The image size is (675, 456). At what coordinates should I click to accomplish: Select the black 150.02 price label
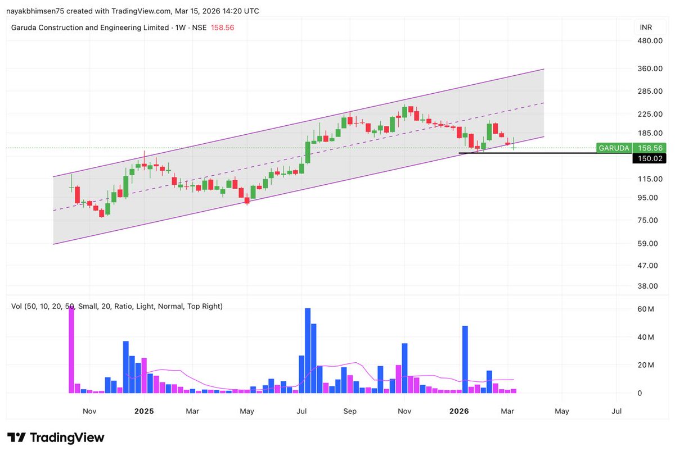(649, 158)
